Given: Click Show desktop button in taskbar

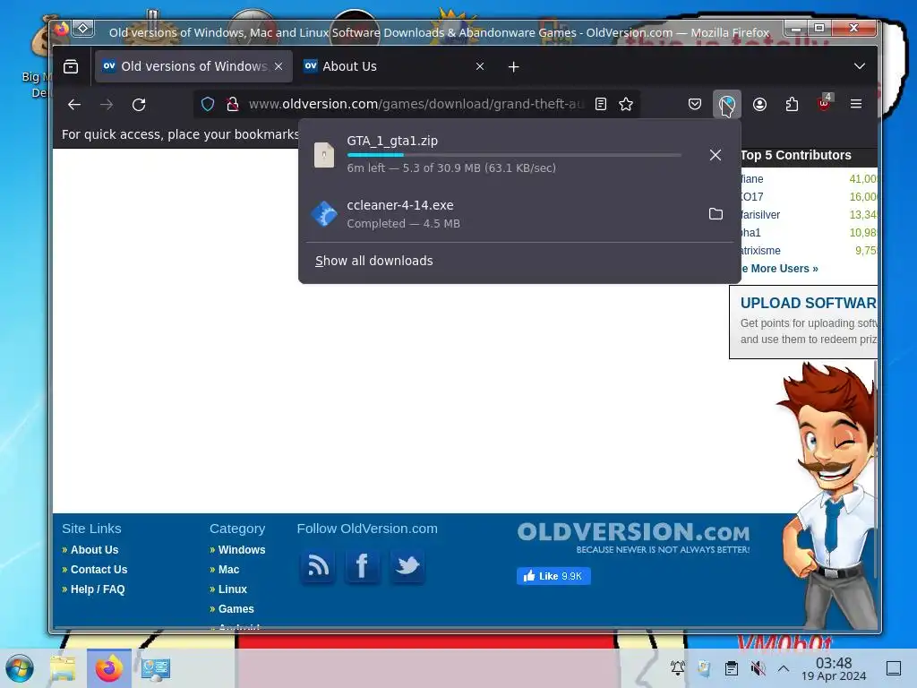Looking at the screenshot, I should pyautogui.click(x=895, y=668).
